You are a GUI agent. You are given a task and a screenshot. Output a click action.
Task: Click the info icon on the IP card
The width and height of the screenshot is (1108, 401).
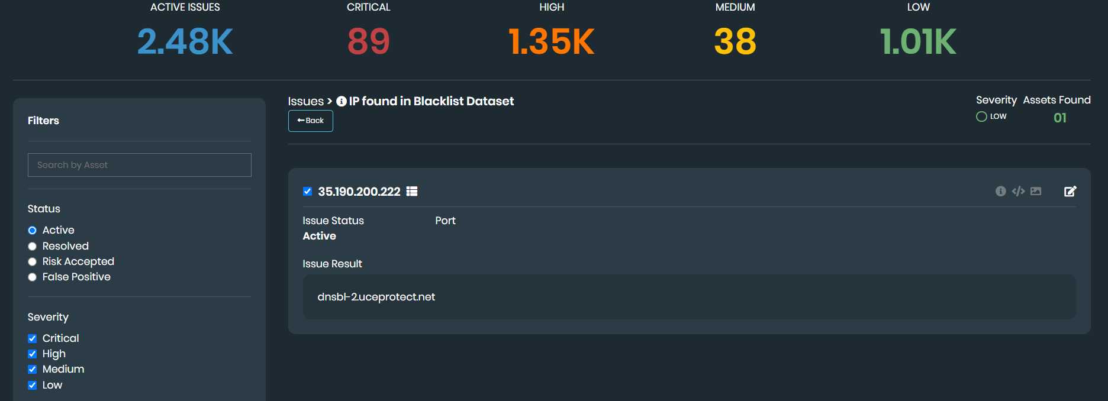click(x=1000, y=191)
